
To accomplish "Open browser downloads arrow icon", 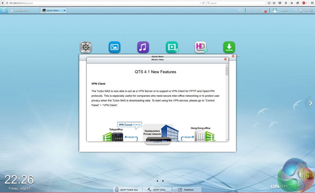I will click(286, 3).
